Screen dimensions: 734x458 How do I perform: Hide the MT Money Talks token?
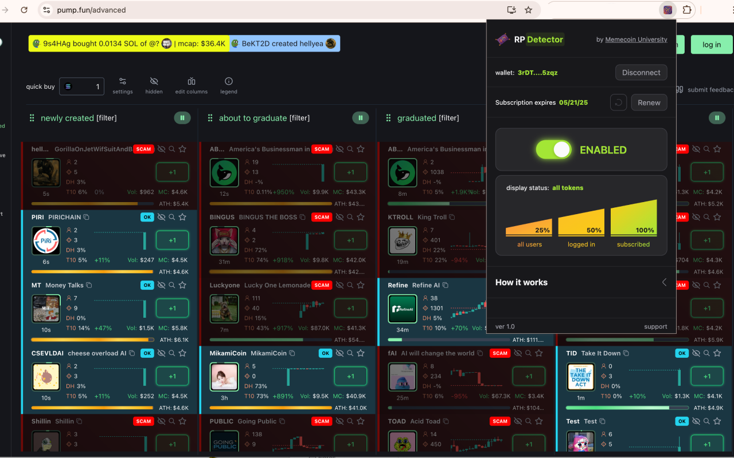point(161,285)
